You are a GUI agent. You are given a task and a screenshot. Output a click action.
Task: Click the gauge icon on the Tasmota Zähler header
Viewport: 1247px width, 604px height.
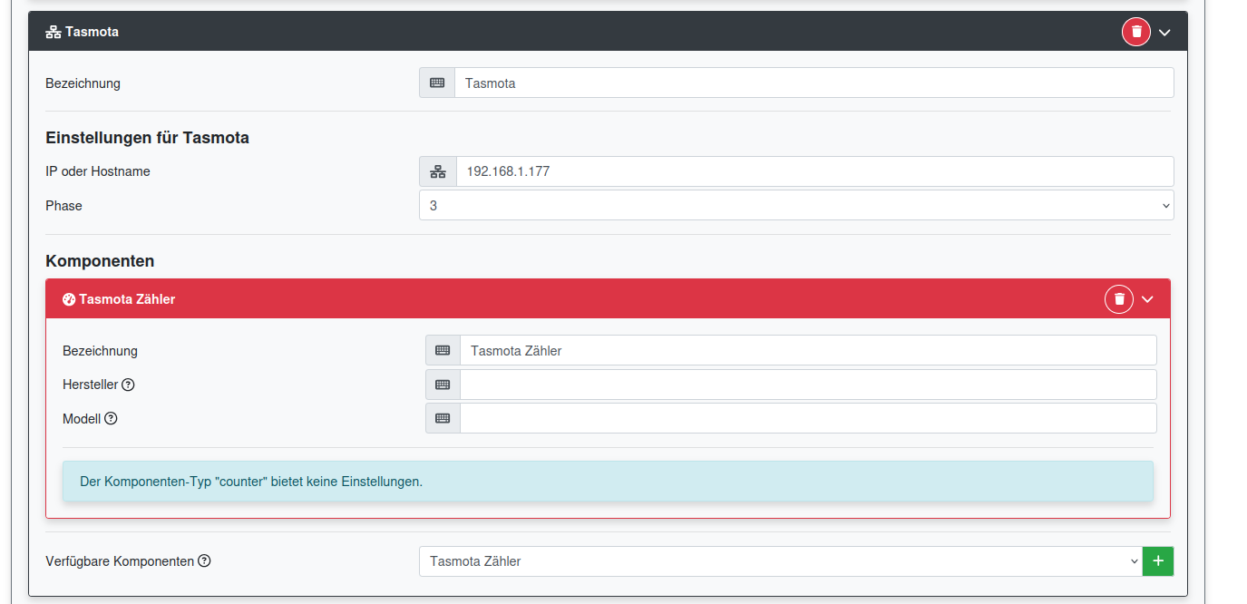tap(69, 298)
